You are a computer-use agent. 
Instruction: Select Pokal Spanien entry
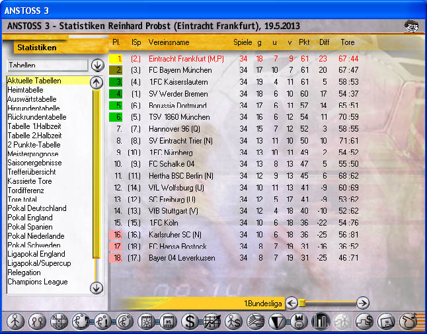tap(30, 227)
